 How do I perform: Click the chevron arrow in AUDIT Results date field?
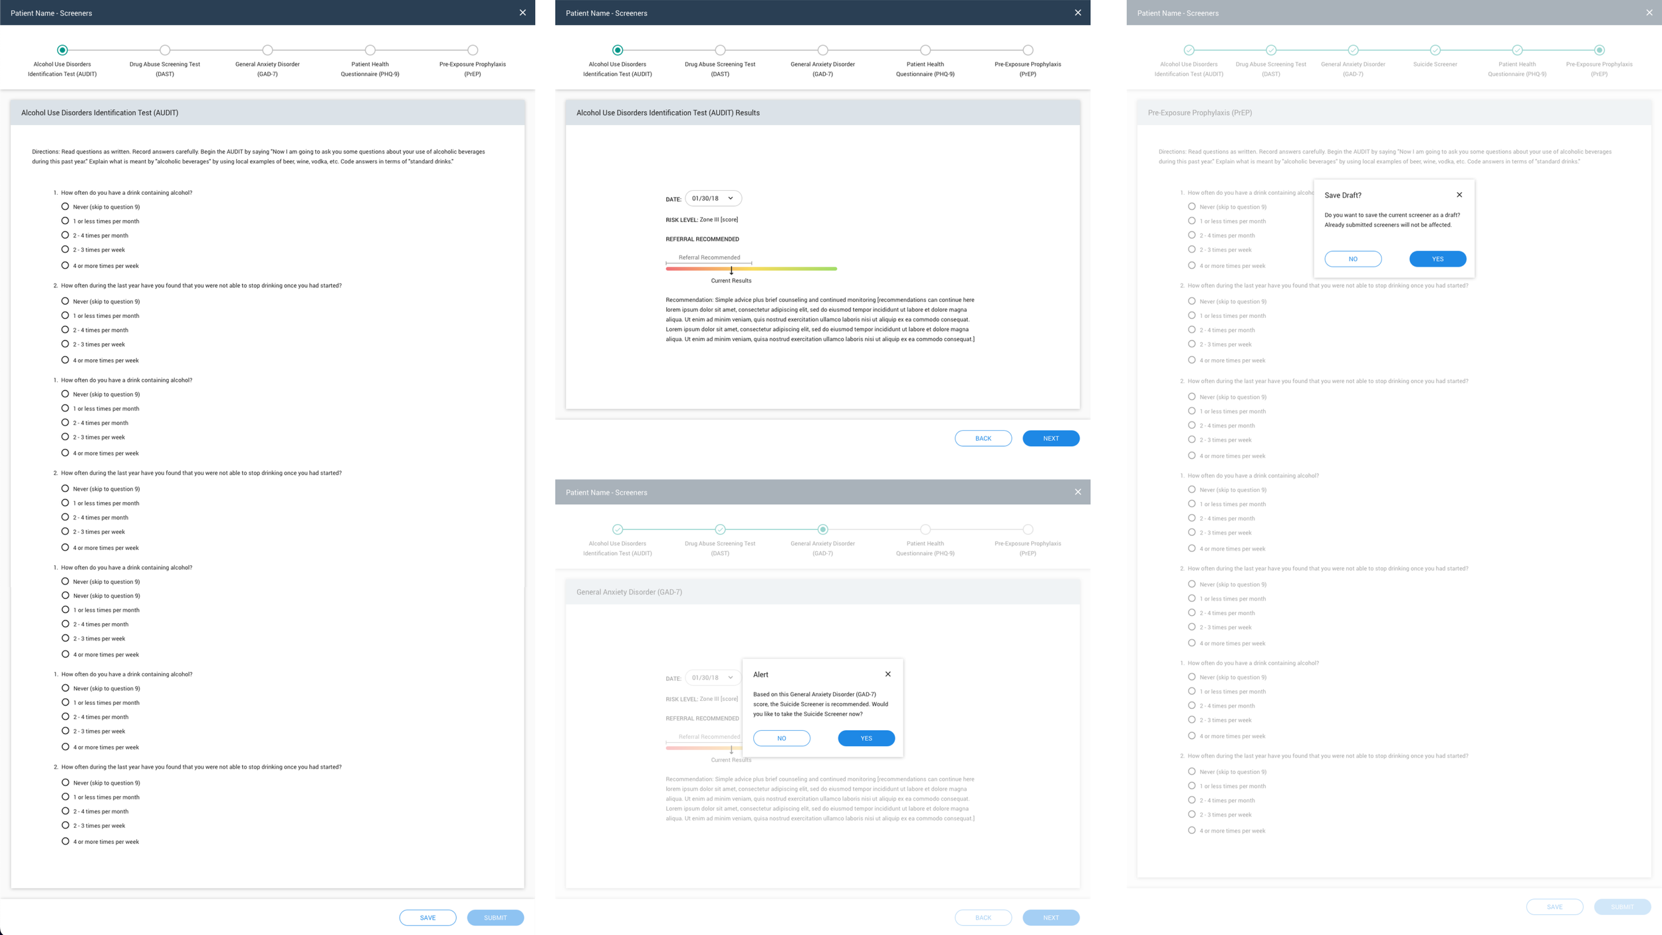coord(730,198)
